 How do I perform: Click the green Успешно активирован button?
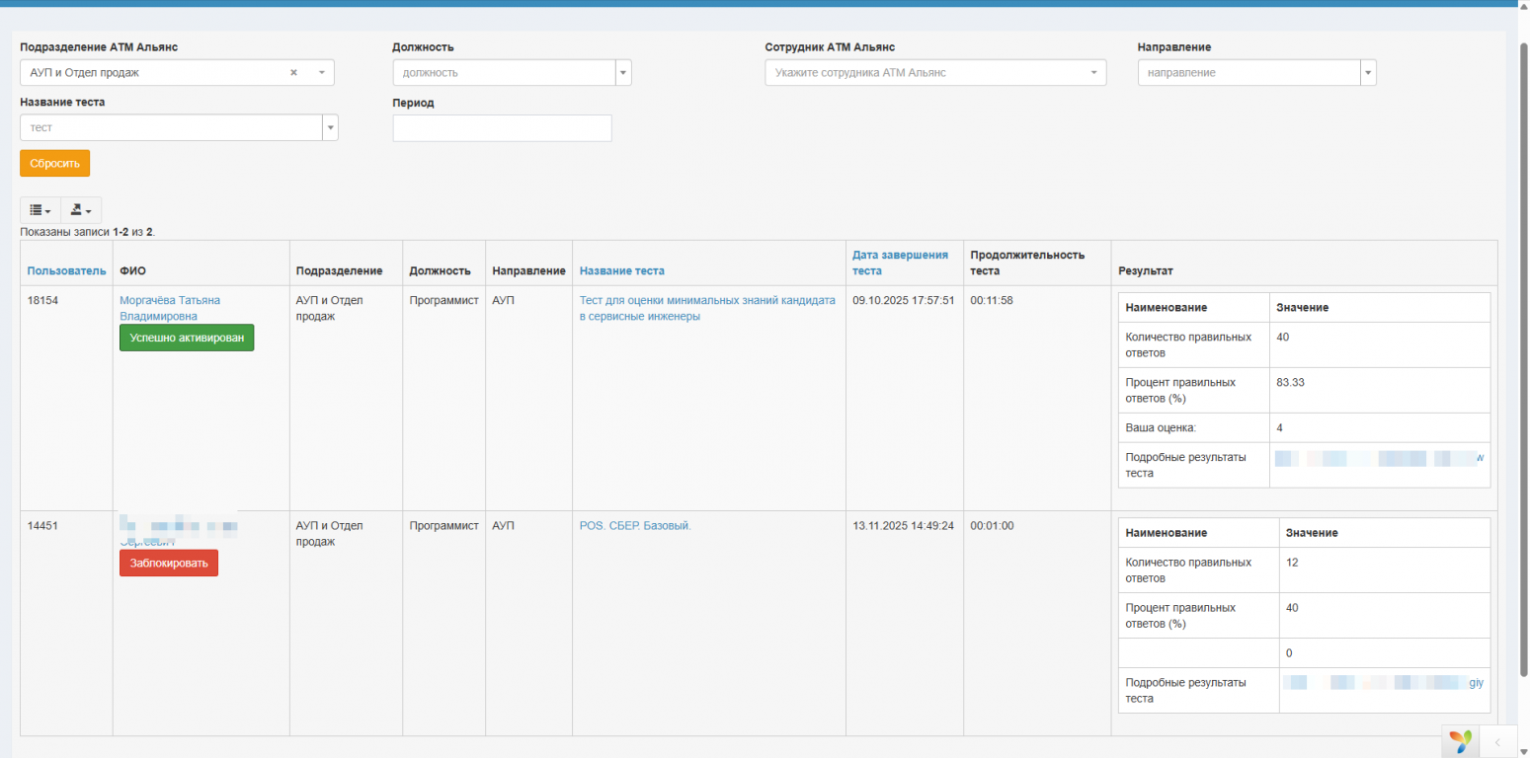[x=187, y=338]
